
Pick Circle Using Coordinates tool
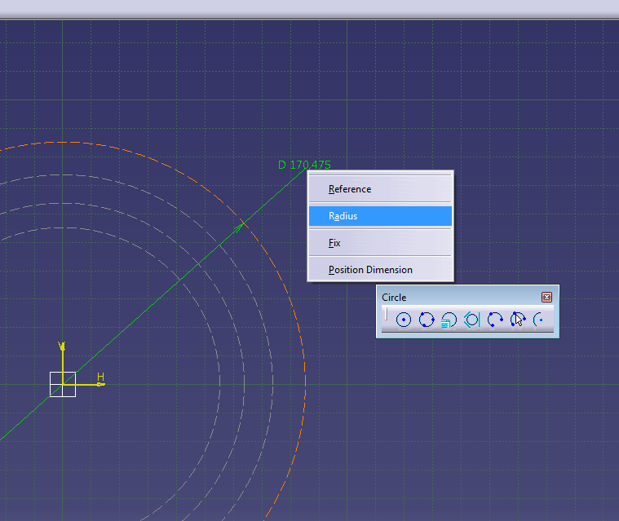449,320
